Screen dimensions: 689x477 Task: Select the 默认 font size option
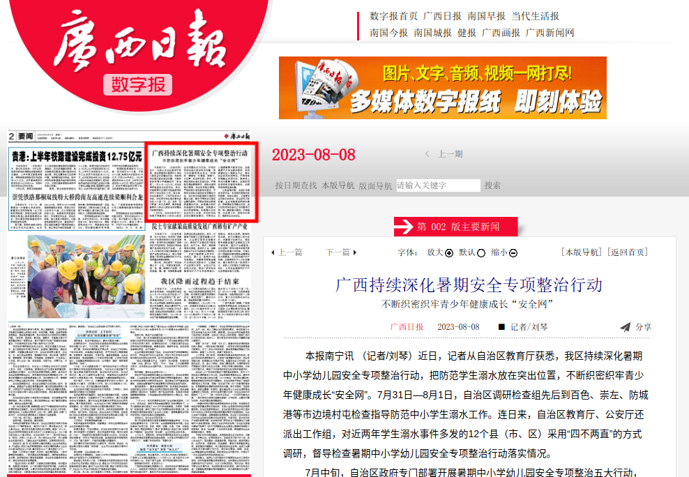pyautogui.click(x=481, y=253)
